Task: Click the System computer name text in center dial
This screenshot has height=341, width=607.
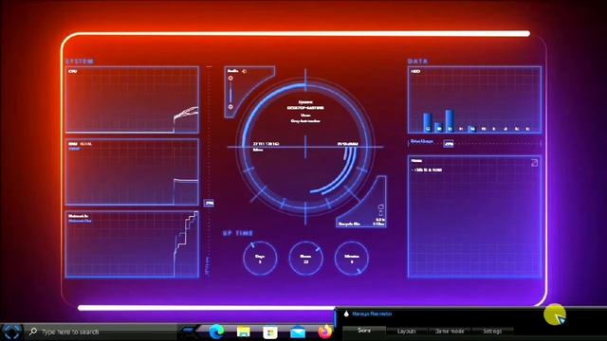Action: point(305,108)
